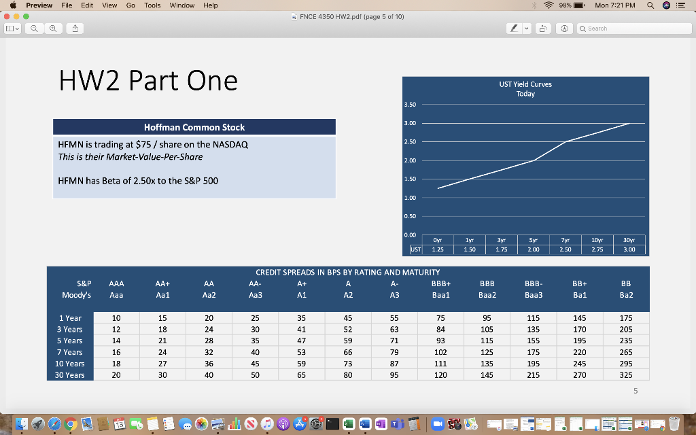Open the Preview application menu
The width and height of the screenshot is (696, 435).
coord(39,5)
